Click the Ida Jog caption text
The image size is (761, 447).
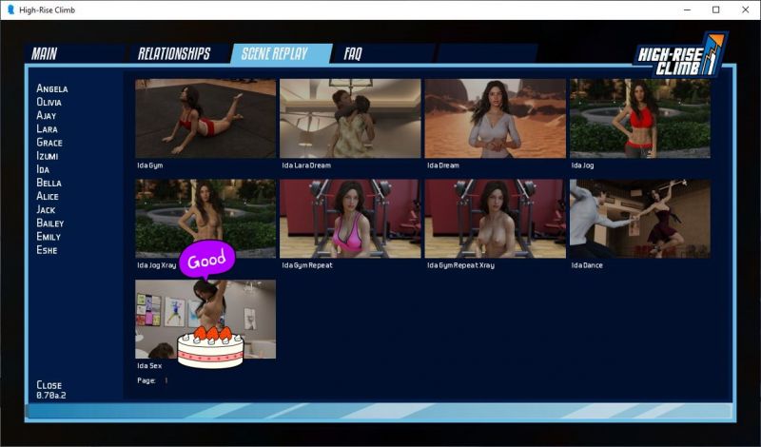pyautogui.click(x=582, y=165)
